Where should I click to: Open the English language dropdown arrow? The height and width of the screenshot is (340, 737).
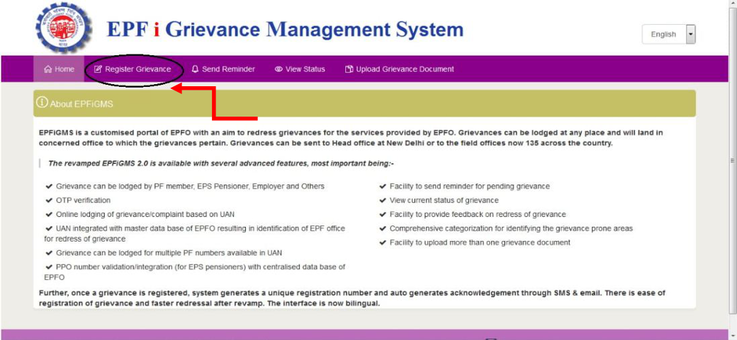690,34
